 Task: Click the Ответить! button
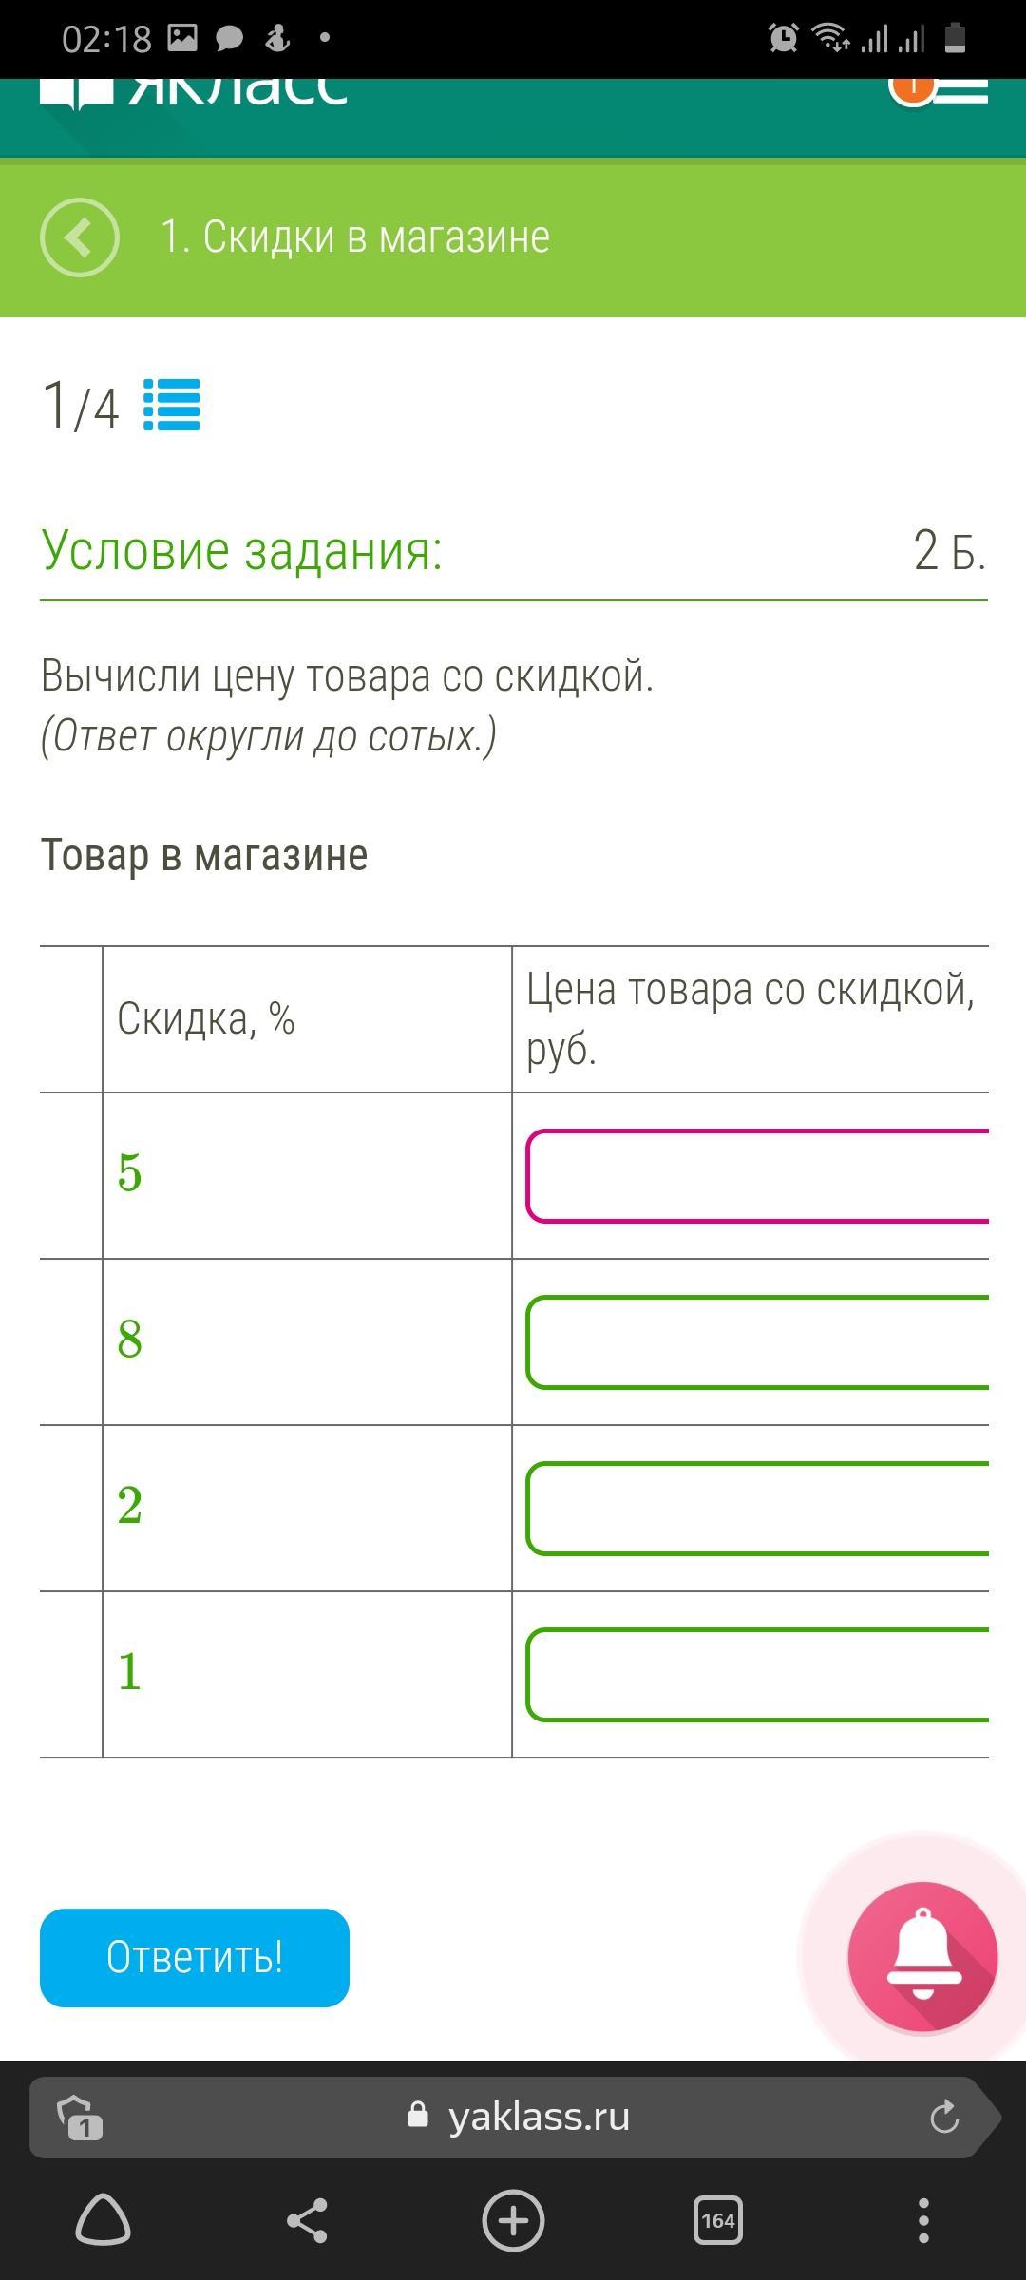(195, 1957)
